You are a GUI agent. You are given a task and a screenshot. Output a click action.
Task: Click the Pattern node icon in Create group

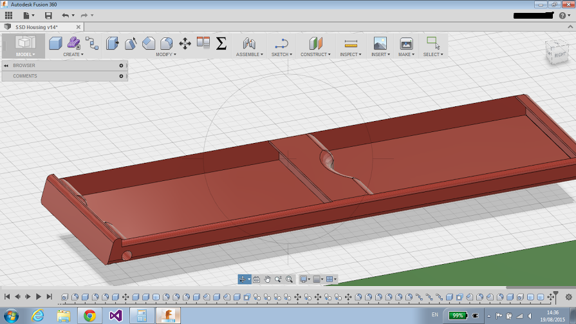pos(92,43)
